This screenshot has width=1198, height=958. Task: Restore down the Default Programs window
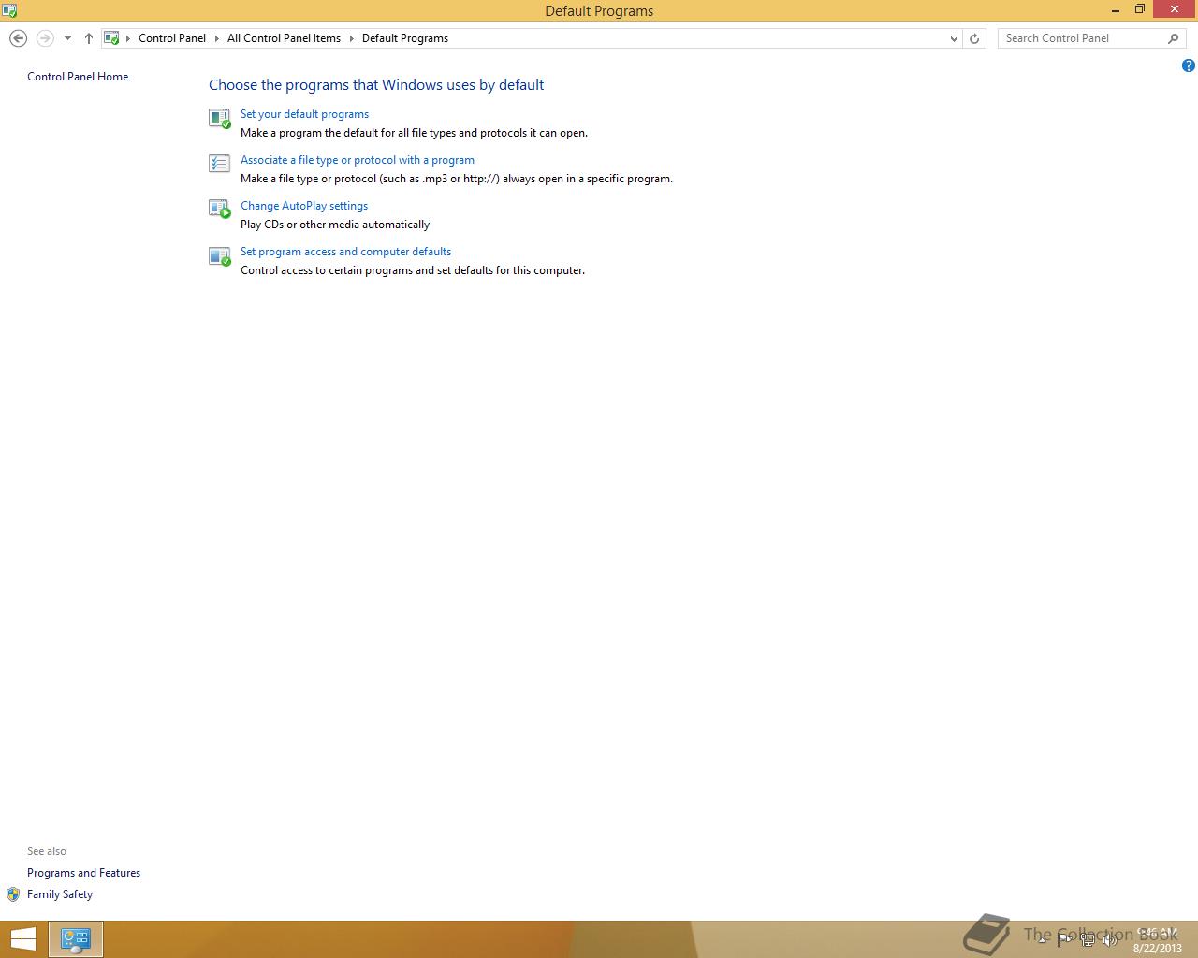click(x=1140, y=9)
